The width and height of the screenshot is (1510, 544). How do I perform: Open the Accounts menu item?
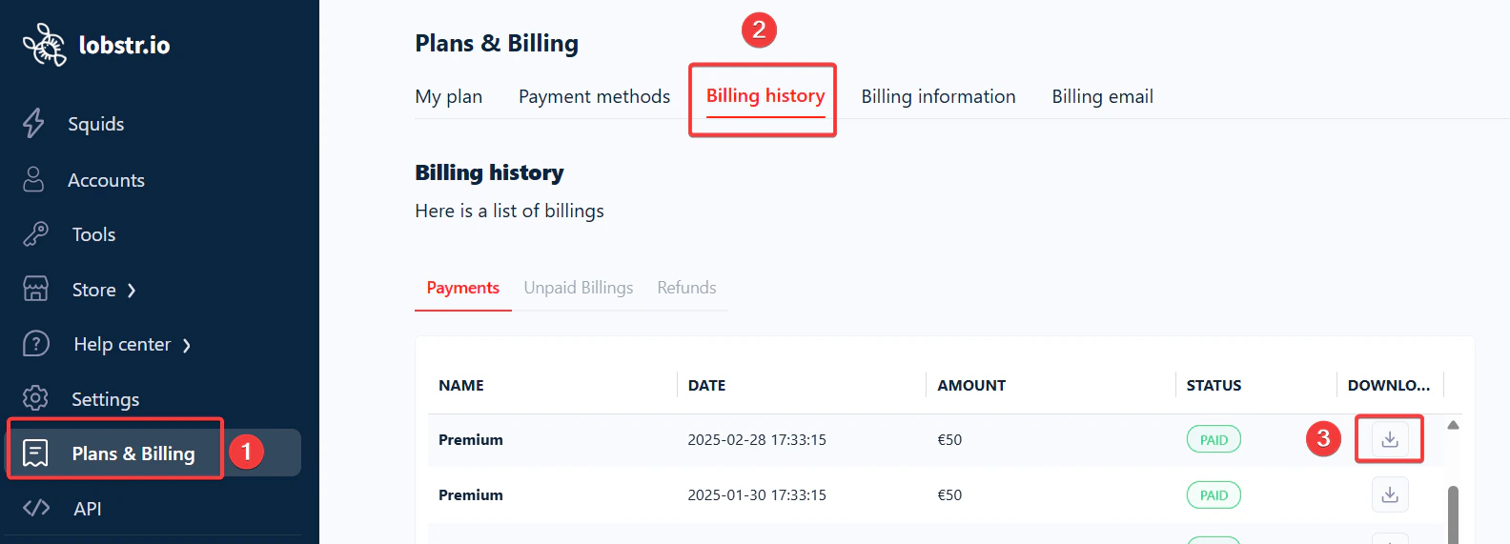coord(106,180)
